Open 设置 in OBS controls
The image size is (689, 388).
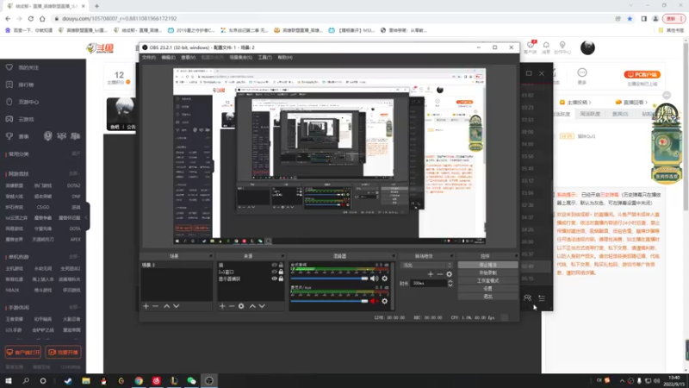click(x=487, y=289)
